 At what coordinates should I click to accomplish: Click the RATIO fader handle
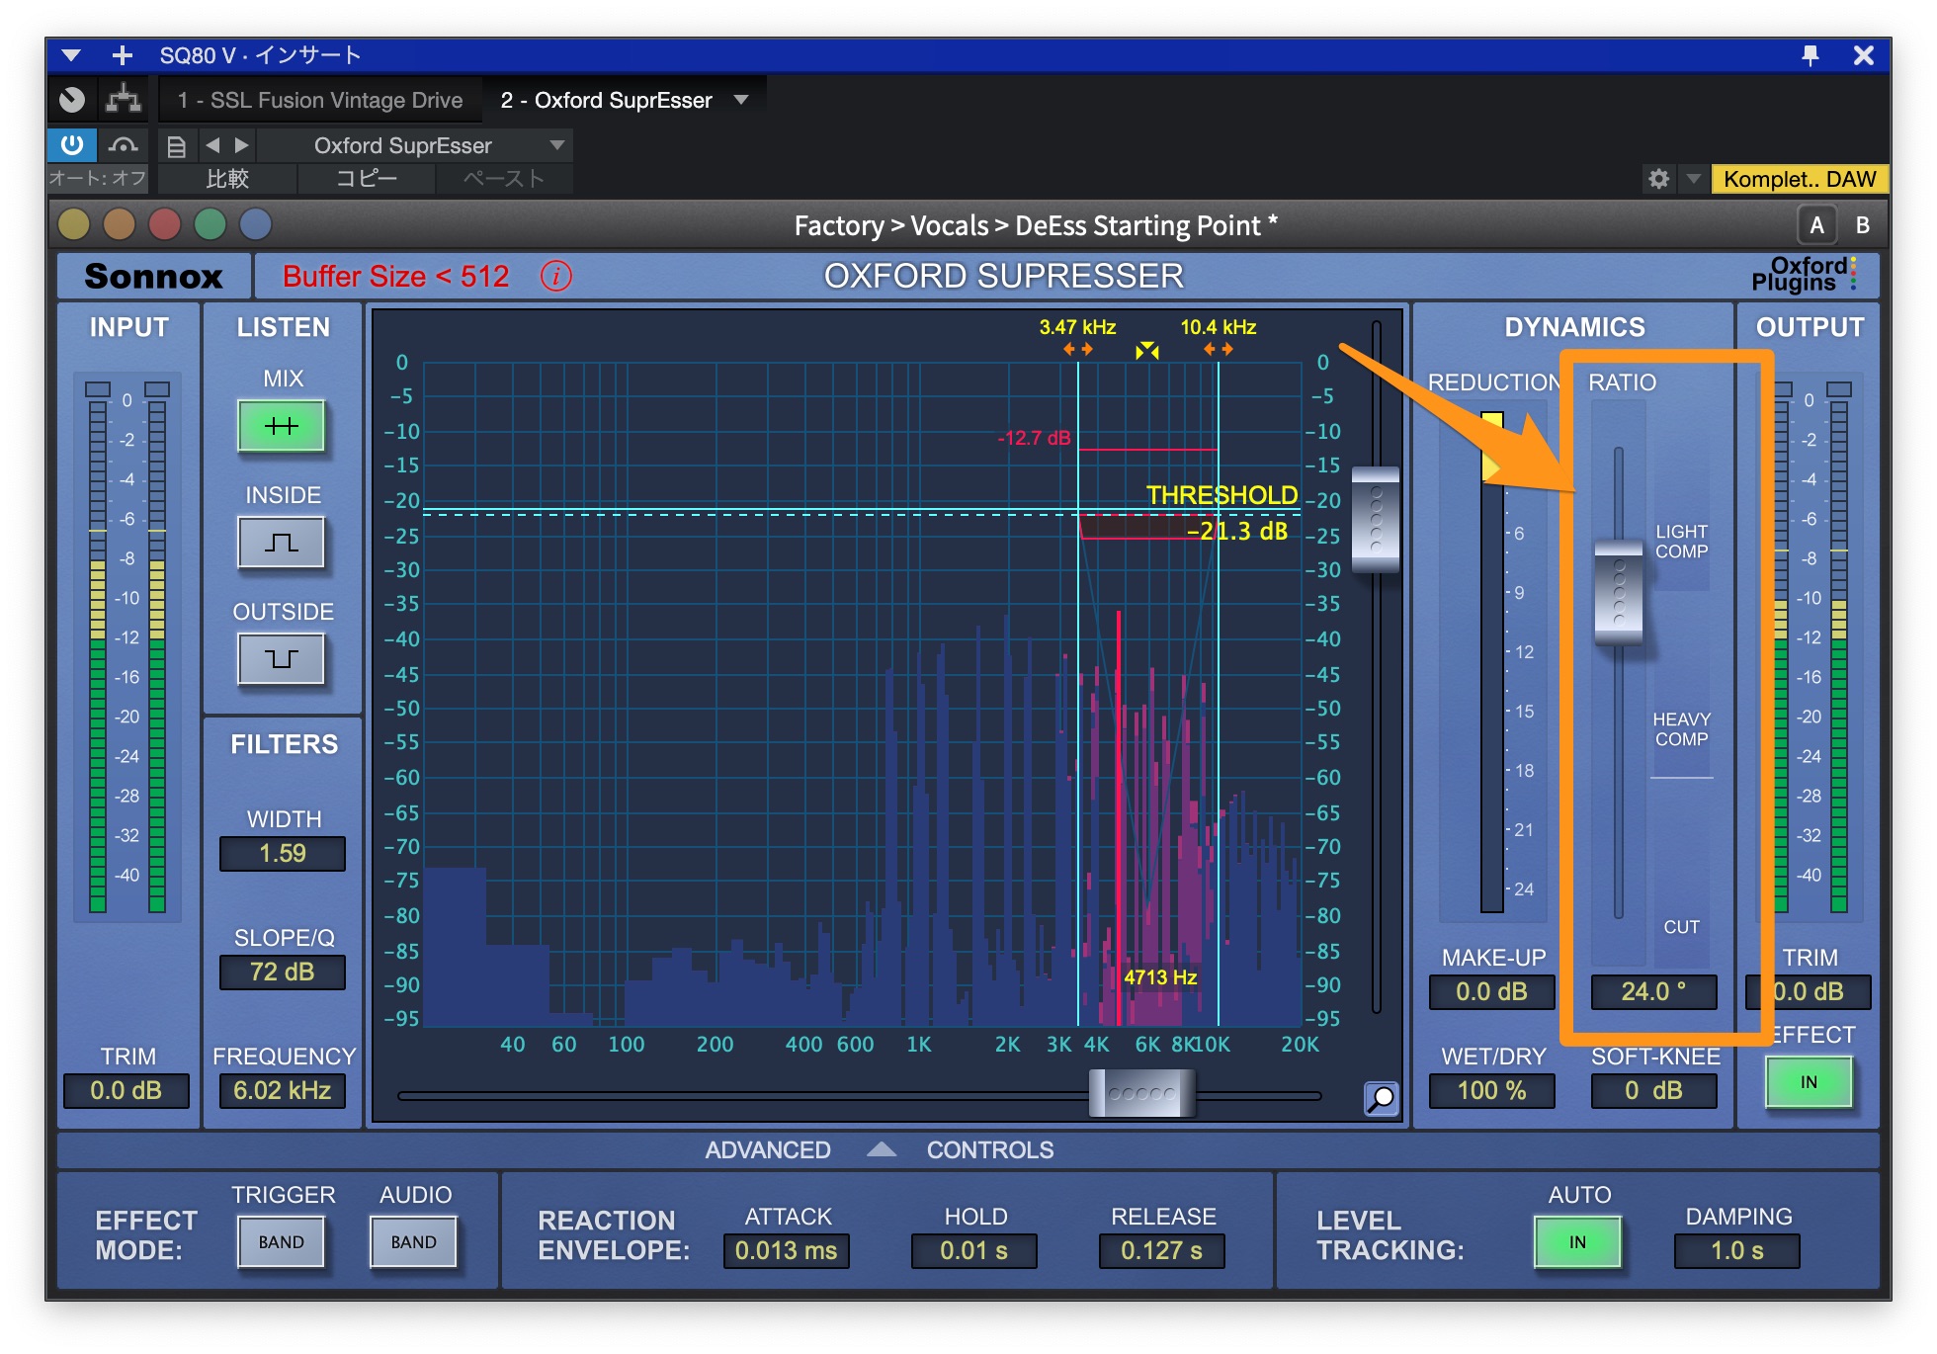click(x=1619, y=592)
